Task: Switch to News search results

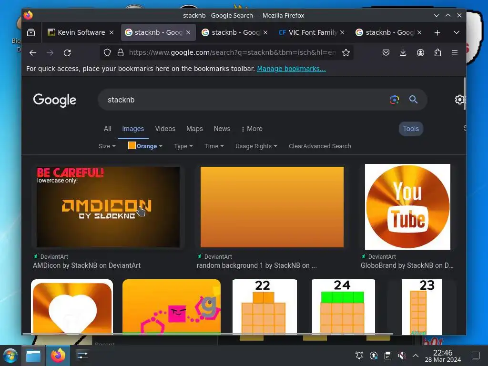Action: tap(222, 129)
